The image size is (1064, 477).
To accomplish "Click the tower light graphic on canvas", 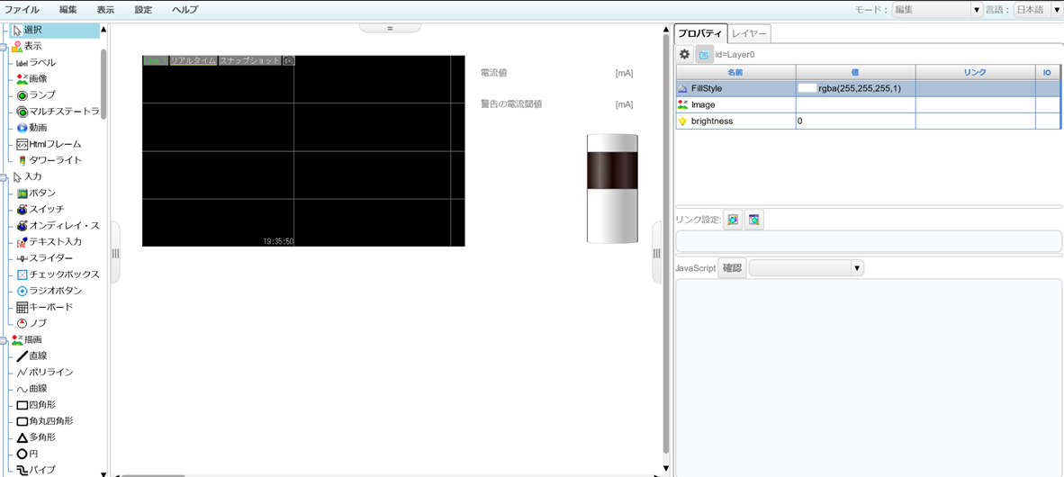I will 612,188.
